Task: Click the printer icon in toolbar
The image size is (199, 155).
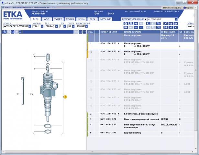Action: (x=126, y=24)
